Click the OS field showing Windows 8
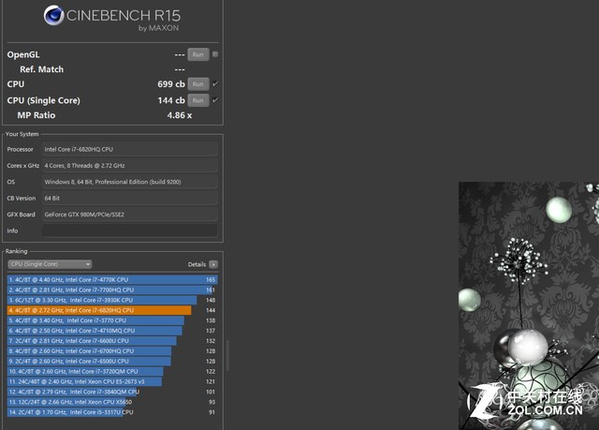This screenshot has height=430, width=599. click(x=130, y=182)
